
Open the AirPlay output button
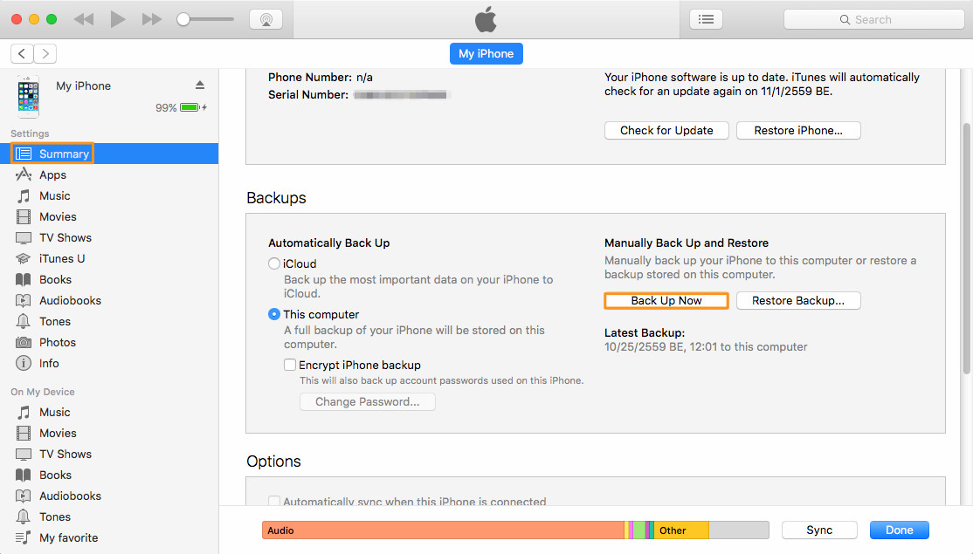point(266,19)
